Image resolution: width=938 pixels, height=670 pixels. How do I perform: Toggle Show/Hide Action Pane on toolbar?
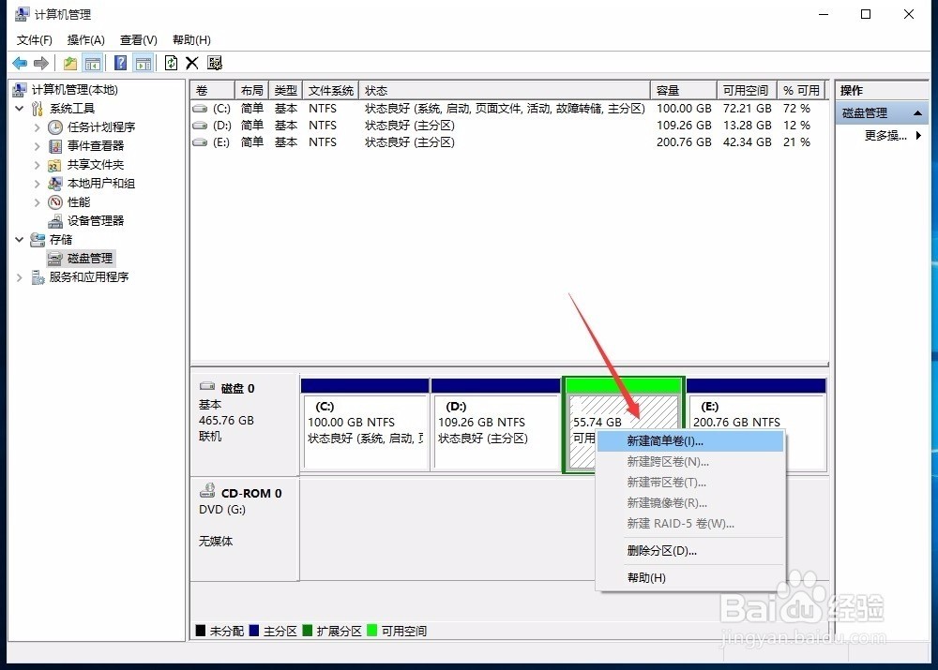point(143,63)
